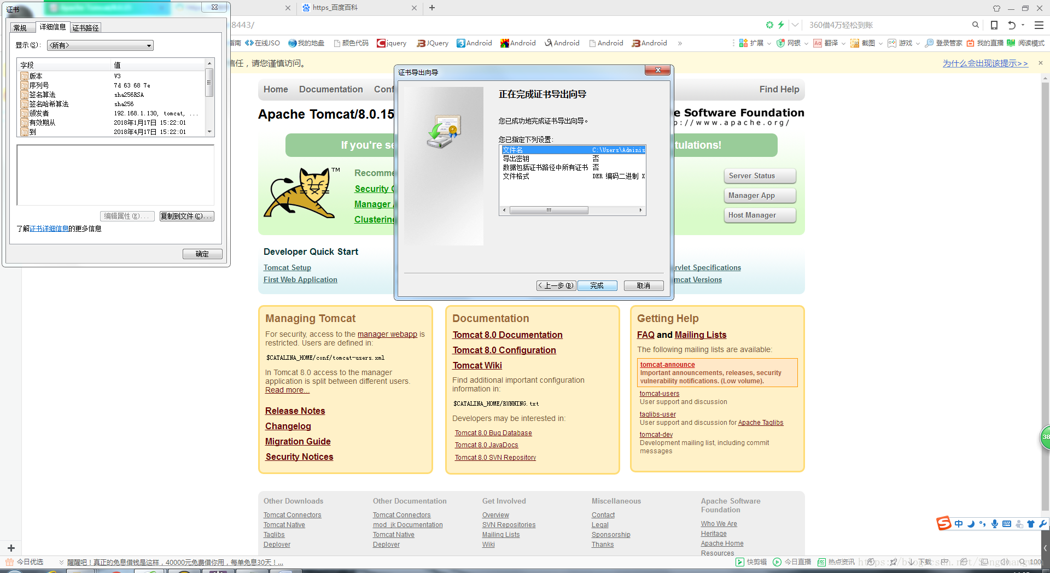The width and height of the screenshot is (1050, 573).
Task: Open the 游戏 games icon
Action: (892, 43)
